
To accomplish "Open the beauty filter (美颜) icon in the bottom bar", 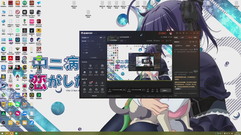I will [148, 90].
